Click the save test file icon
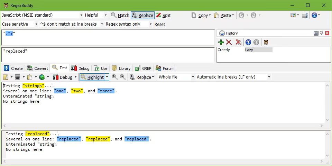332x166 pixels. [17, 77]
